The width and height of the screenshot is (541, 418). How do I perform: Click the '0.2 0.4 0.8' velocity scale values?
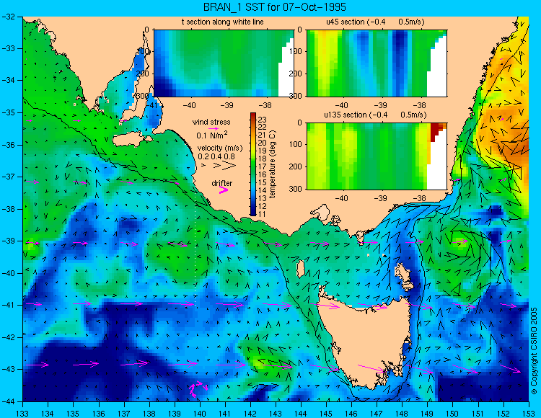216,157
